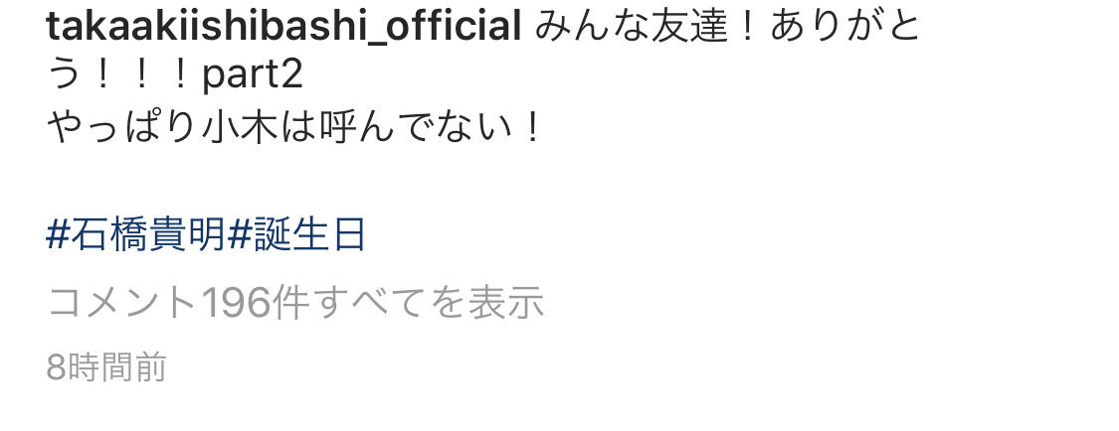1119x431 pixels.
Task: Click the word part2 in caption
Action: (x=253, y=78)
